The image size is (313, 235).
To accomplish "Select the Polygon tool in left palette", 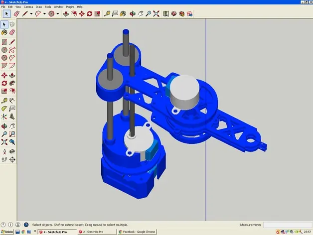I will (x=4, y=58).
